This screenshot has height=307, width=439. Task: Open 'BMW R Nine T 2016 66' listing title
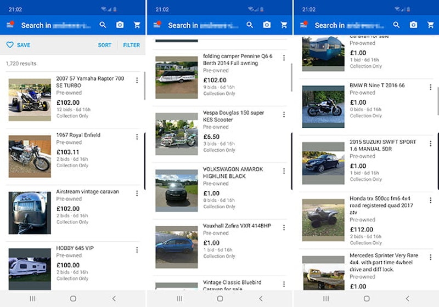377,86
